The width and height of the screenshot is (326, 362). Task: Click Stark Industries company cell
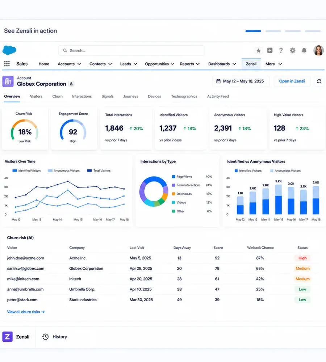click(83, 300)
